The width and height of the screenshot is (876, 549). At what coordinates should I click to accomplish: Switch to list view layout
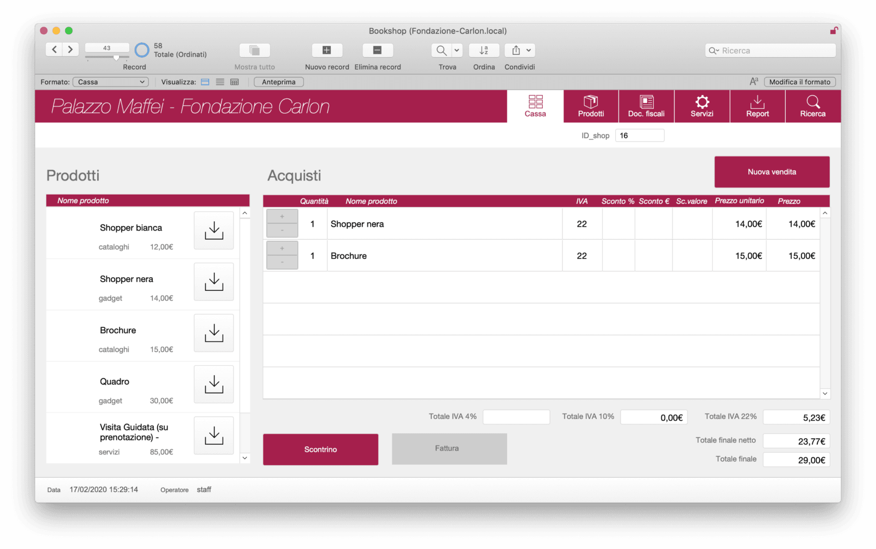pos(220,82)
